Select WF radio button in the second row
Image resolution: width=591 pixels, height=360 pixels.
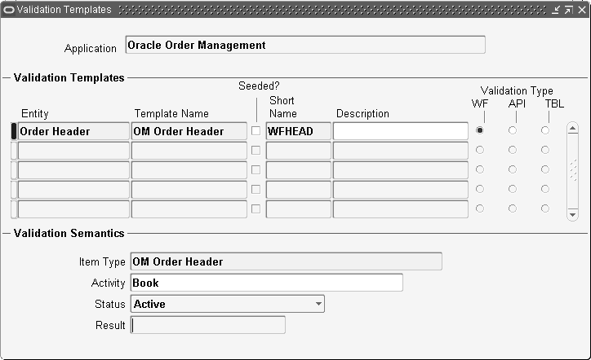(x=480, y=150)
